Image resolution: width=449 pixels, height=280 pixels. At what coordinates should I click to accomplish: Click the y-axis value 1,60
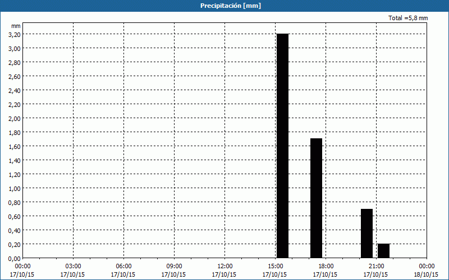pyautogui.click(x=15, y=147)
